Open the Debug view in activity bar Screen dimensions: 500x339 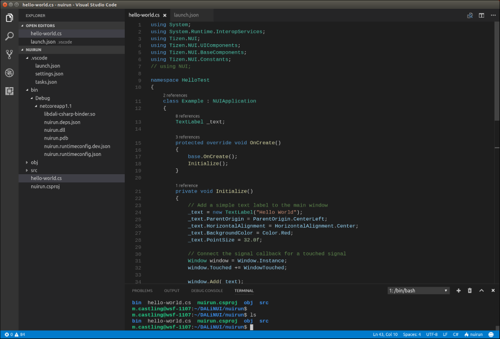(9, 73)
